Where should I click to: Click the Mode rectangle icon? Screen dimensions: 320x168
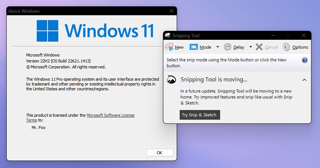coord(193,47)
